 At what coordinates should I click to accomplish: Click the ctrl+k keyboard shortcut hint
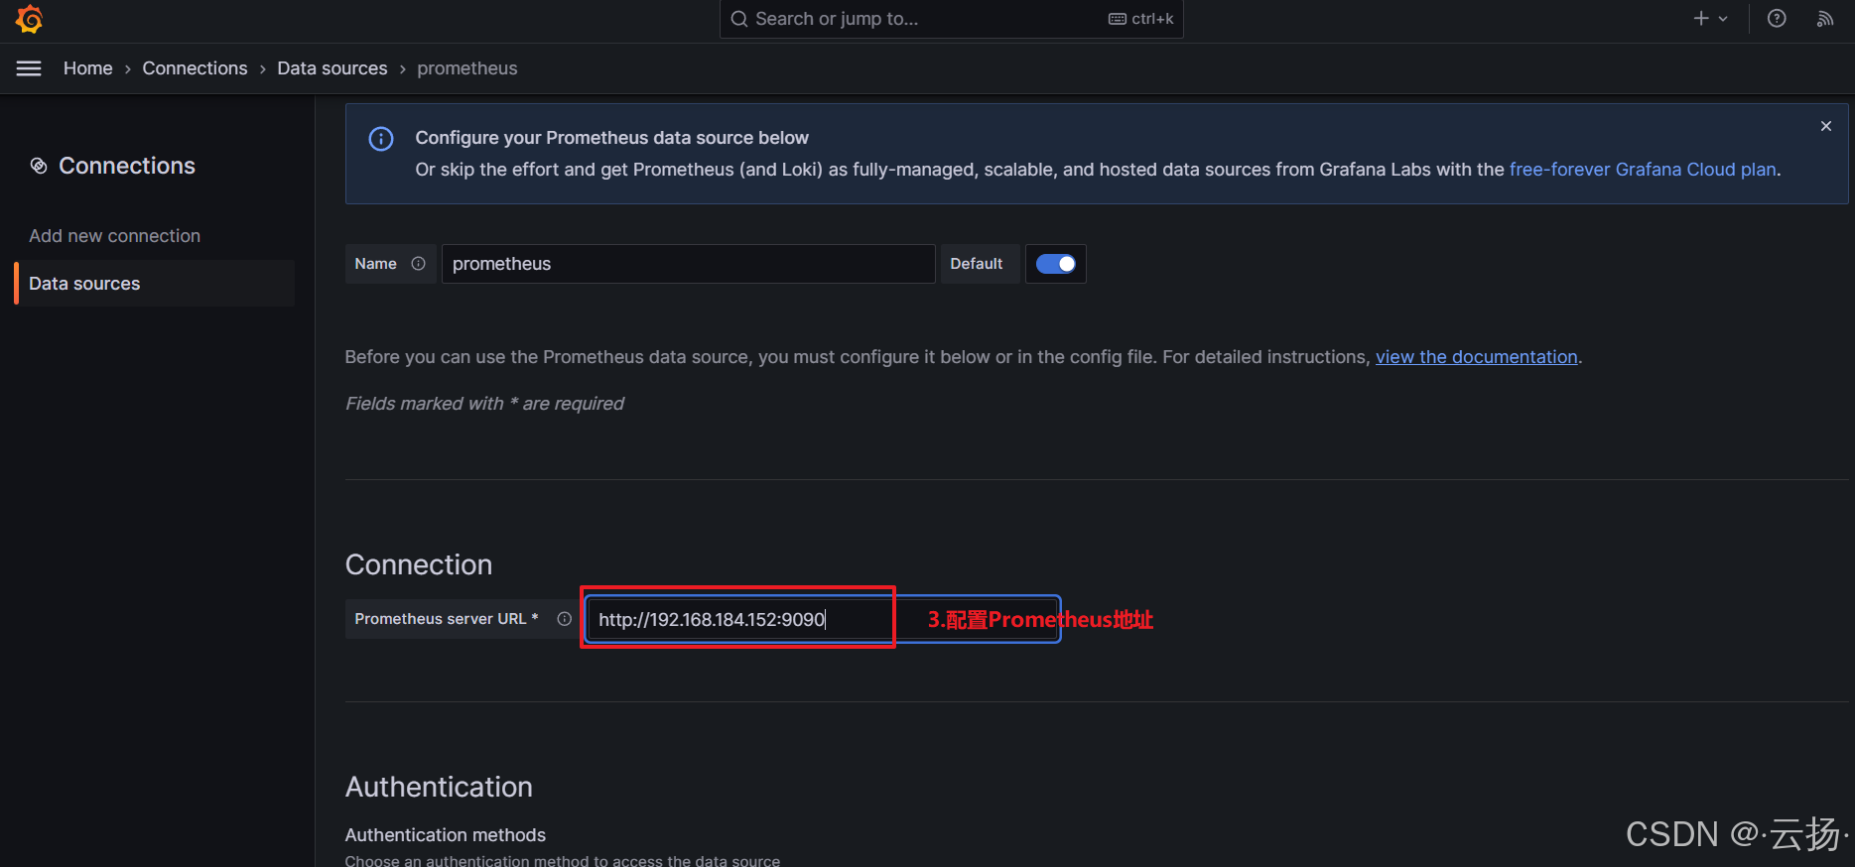pos(1141,19)
